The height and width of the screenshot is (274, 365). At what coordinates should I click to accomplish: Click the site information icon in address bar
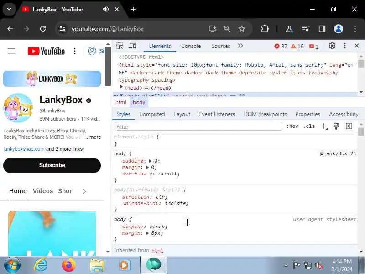pyautogui.click(x=63, y=29)
